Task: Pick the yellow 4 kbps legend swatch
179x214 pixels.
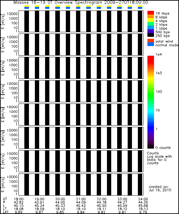Action: tap(151, 20)
